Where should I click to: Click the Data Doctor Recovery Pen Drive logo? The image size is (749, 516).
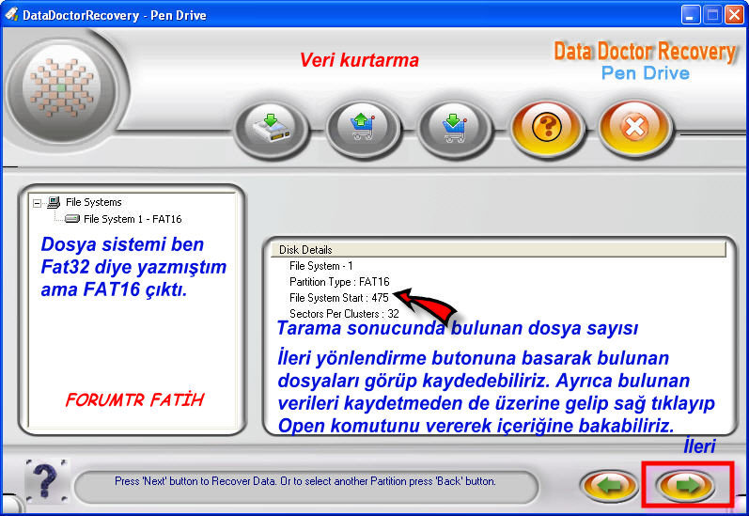[x=645, y=61]
